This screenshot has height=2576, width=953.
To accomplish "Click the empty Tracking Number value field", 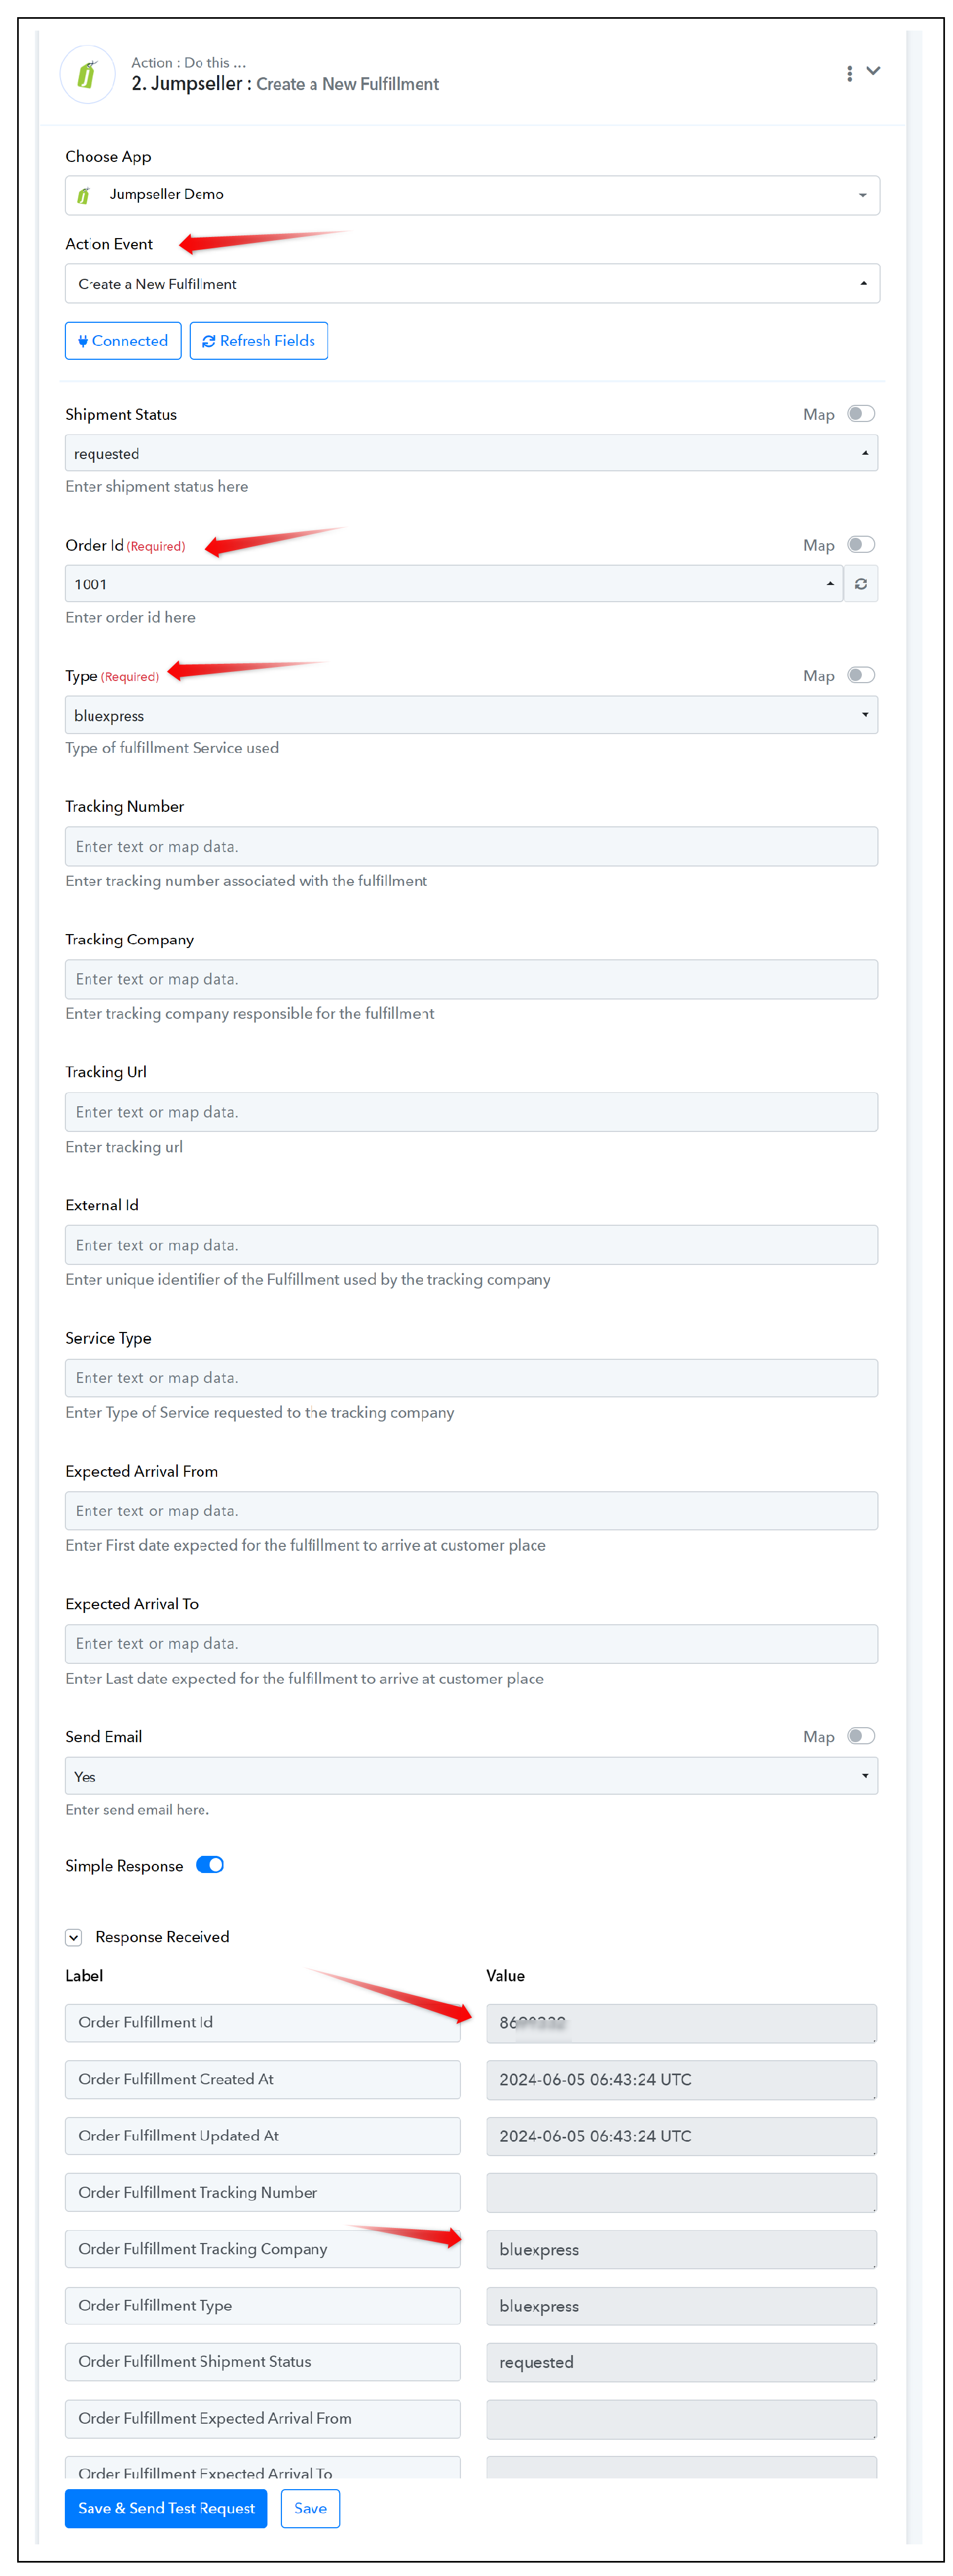I will [681, 2193].
